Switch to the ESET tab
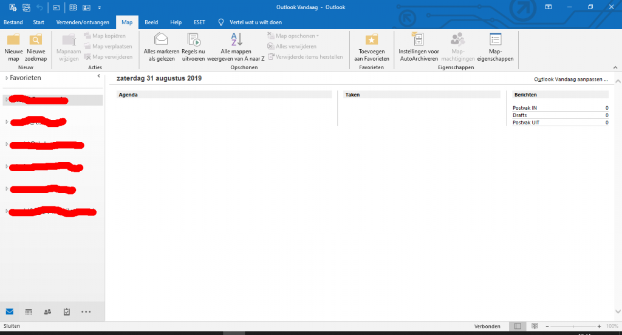 tap(199, 22)
